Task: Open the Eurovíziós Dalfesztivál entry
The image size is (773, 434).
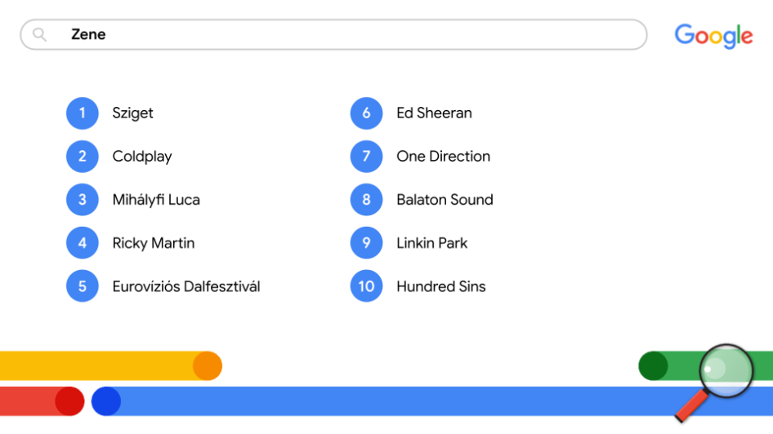Action: pos(186,286)
